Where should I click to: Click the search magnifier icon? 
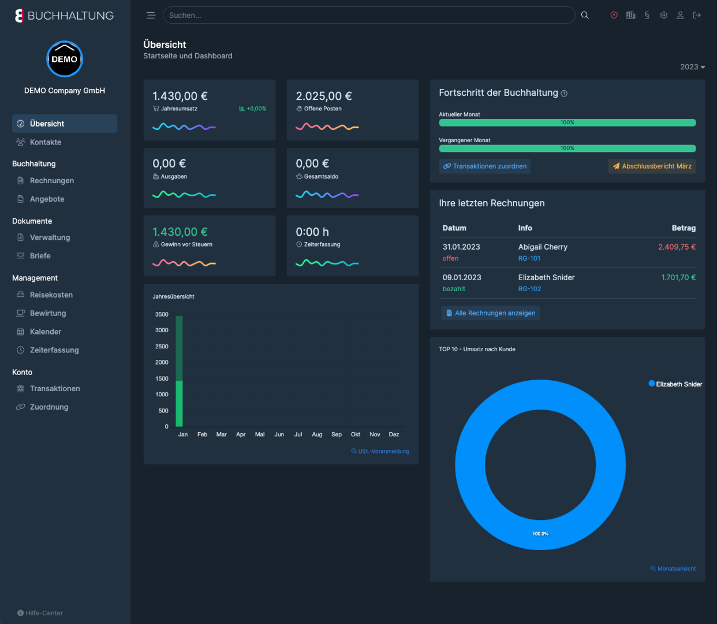click(x=585, y=15)
